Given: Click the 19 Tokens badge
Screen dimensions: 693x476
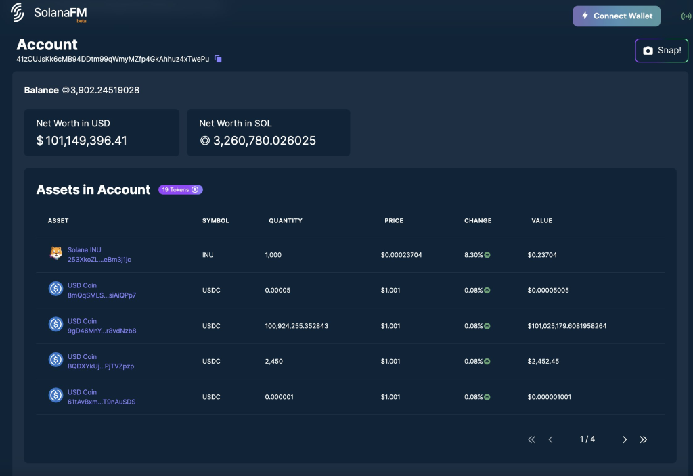Looking at the screenshot, I should [180, 190].
